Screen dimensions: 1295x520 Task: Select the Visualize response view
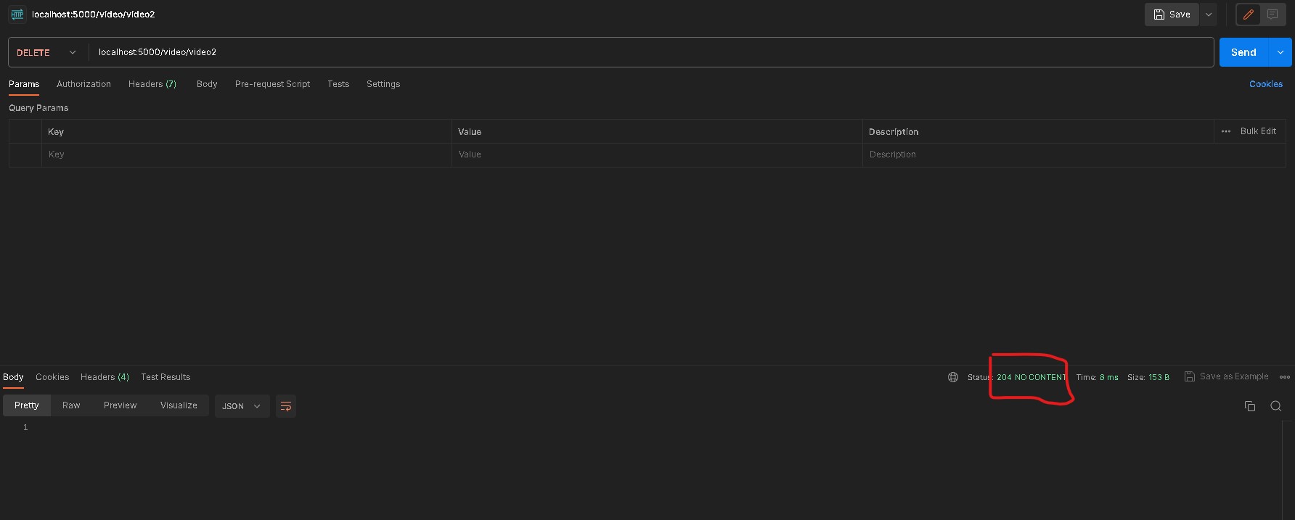pyautogui.click(x=179, y=405)
